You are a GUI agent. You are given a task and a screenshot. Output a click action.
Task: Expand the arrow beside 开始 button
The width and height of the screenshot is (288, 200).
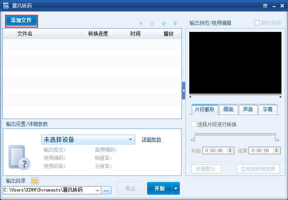point(176,189)
